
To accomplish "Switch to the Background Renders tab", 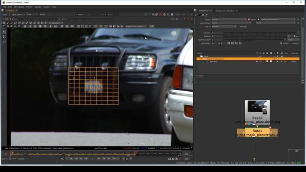I will click(225, 11).
